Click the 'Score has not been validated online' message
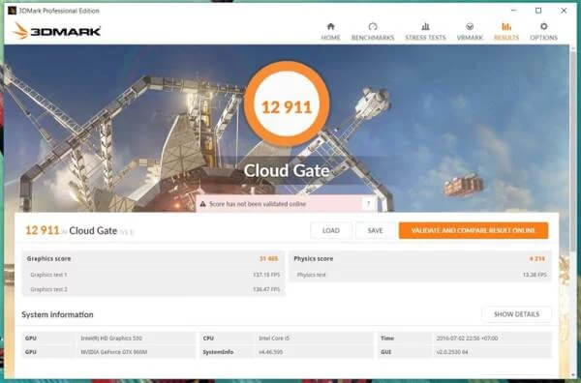This screenshot has height=383, width=581. tap(258, 204)
